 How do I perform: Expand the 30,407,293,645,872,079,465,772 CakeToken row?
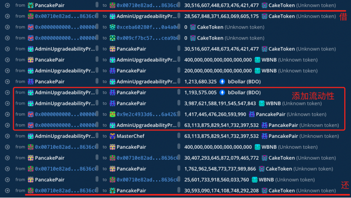pos(7,158)
